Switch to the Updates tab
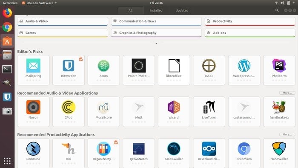 click(x=182, y=11)
